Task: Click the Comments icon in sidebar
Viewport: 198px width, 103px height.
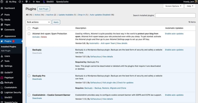Action: click(2, 30)
